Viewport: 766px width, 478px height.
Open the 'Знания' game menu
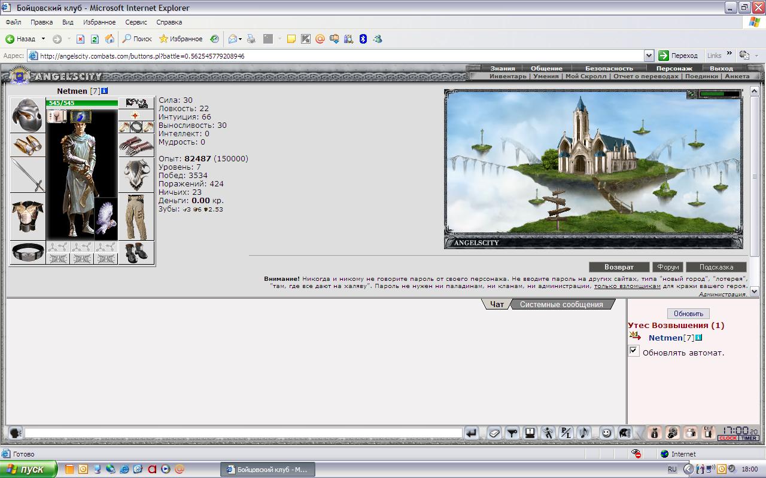(503, 68)
